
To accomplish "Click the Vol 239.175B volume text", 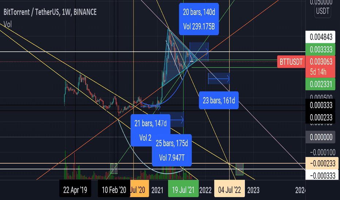I will (199, 27).
